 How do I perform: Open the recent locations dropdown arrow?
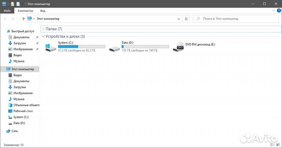click(x=18, y=19)
